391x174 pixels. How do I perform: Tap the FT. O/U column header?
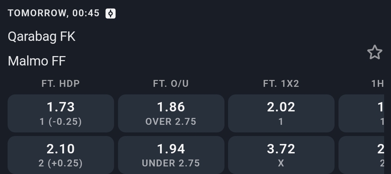[x=171, y=84]
